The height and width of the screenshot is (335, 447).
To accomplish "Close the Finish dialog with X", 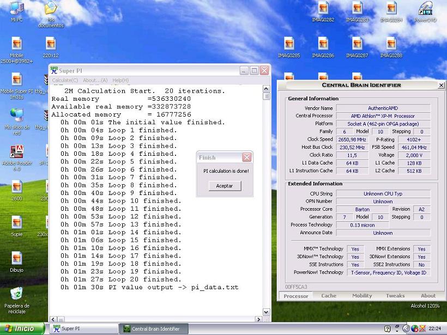I will pyautogui.click(x=246, y=157).
